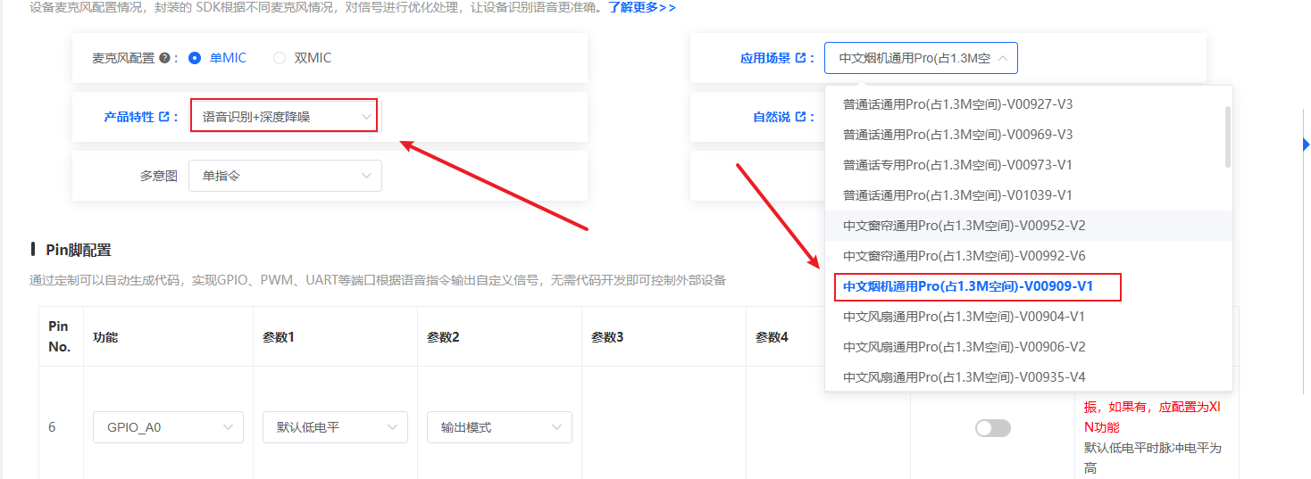The width and height of the screenshot is (1311, 479).
Task: Open the external link icon next to 产品特性
Action: click(x=163, y=117)
